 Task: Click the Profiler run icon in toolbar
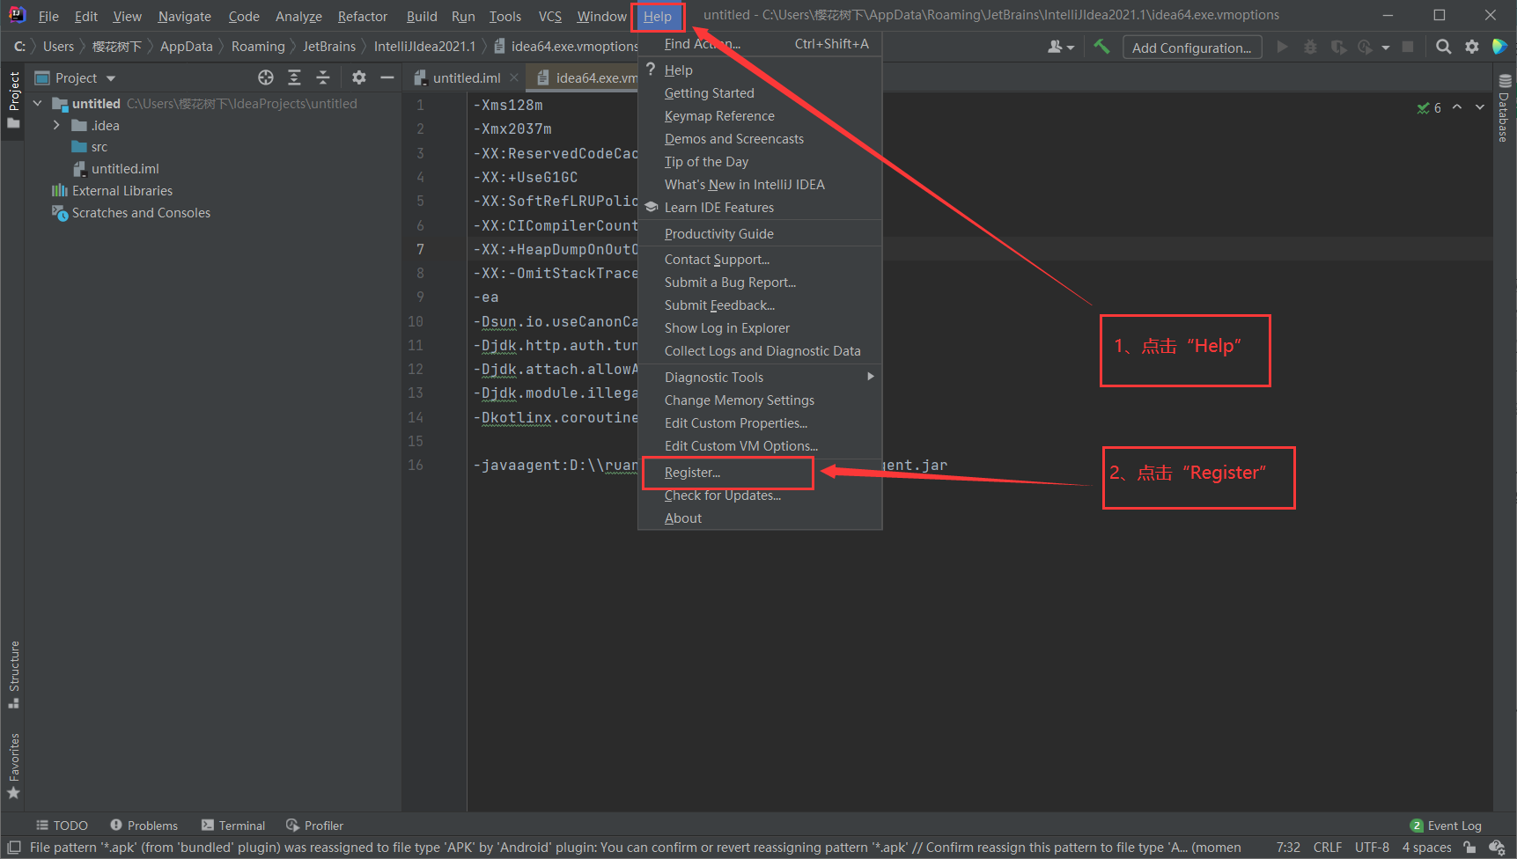[x=1365, y=47]
